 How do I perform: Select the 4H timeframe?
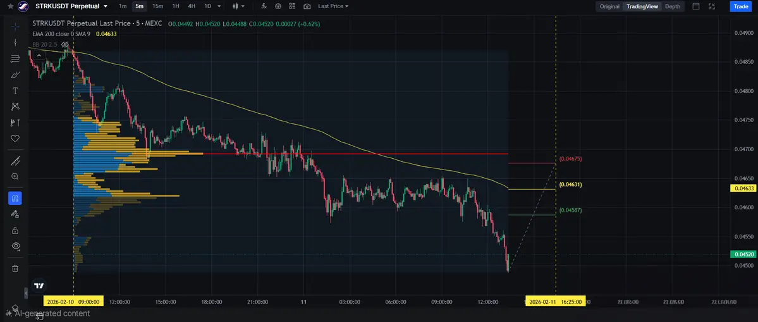pyautogui.click(x=192, y=6)
